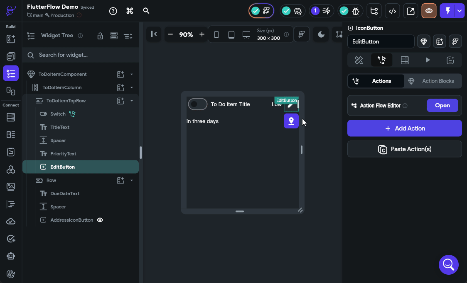Zoom in with the plus button
Screen dimensions: 467x283
(x=202, y=34)
